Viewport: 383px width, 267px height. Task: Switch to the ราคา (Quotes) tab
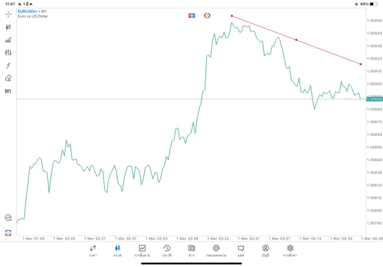[93, 251]
